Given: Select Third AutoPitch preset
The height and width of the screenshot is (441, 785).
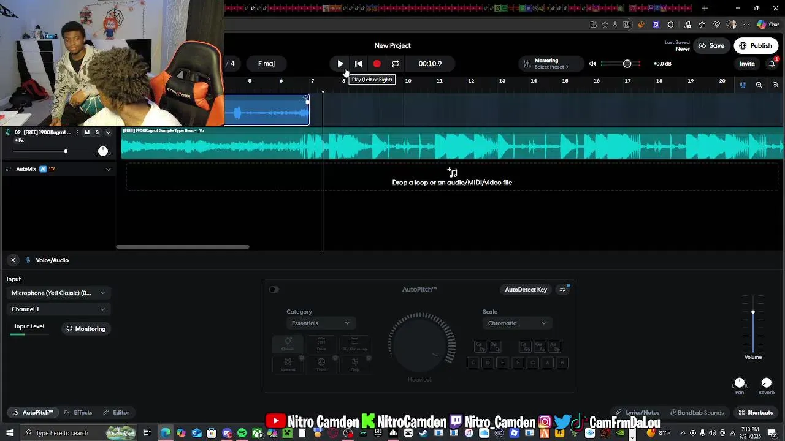Looking at the screenshot, I should click(x=321, y=365).
